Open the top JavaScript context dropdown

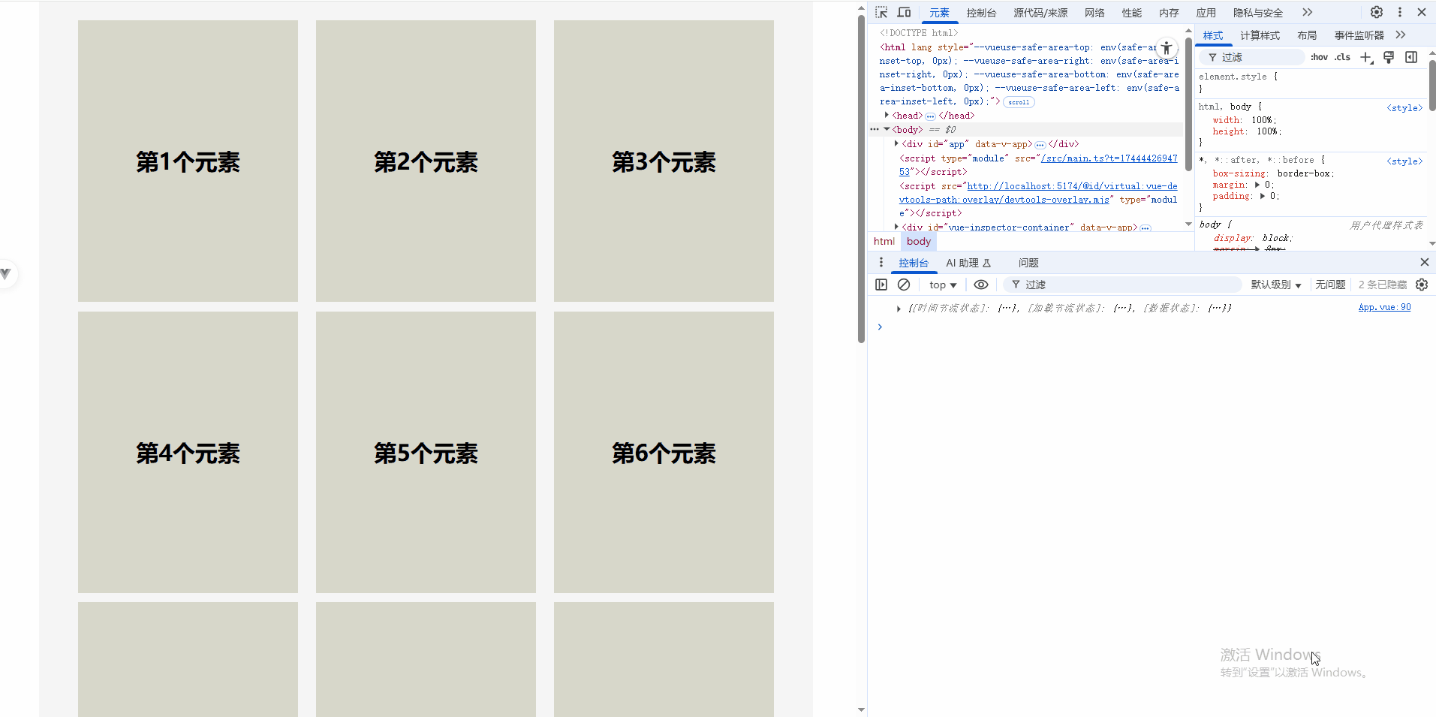[943, 285]
